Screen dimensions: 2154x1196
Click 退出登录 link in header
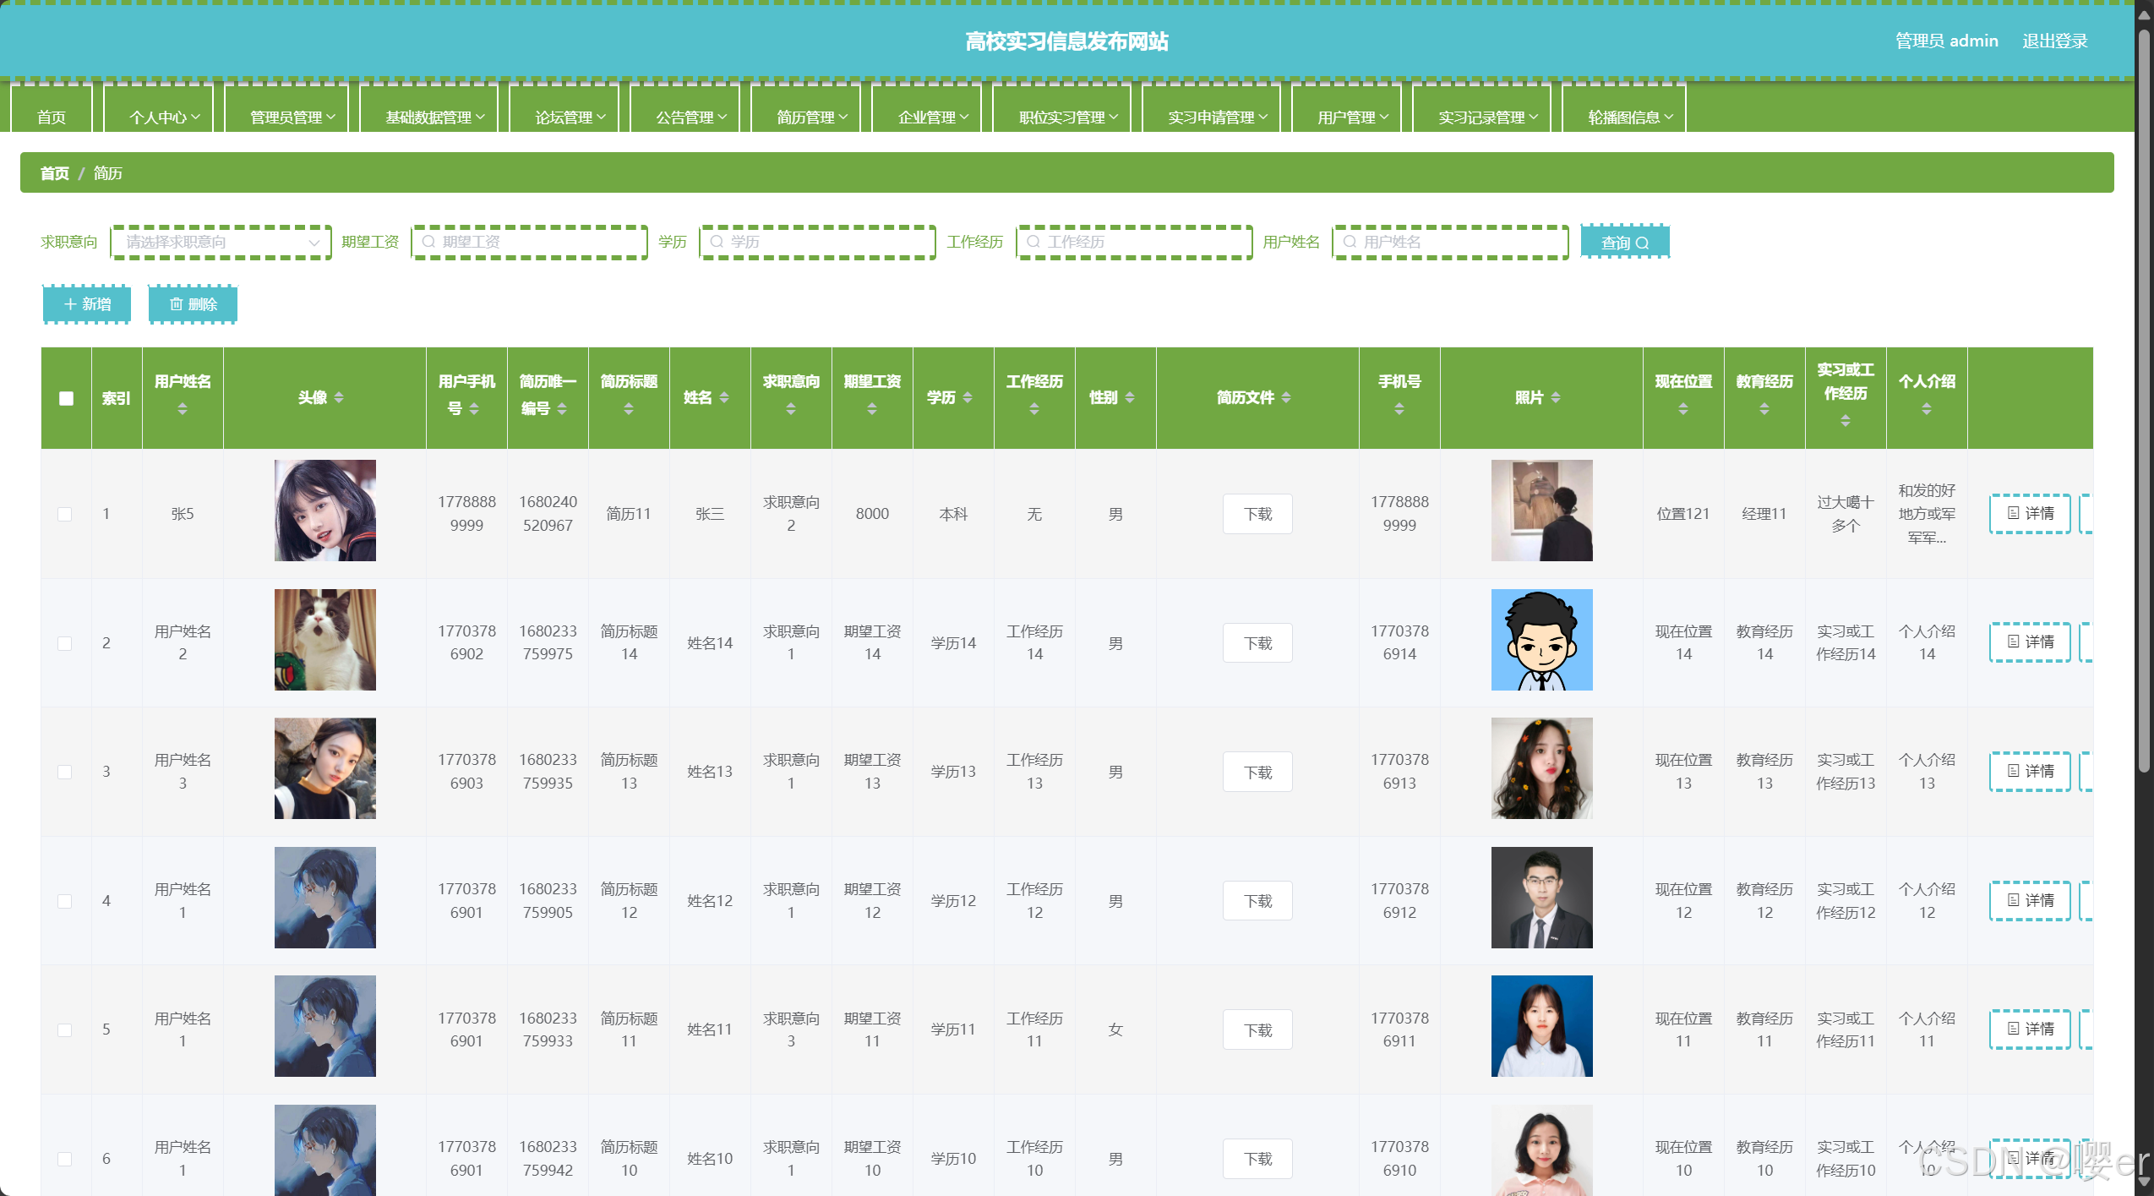[2054, 41]
